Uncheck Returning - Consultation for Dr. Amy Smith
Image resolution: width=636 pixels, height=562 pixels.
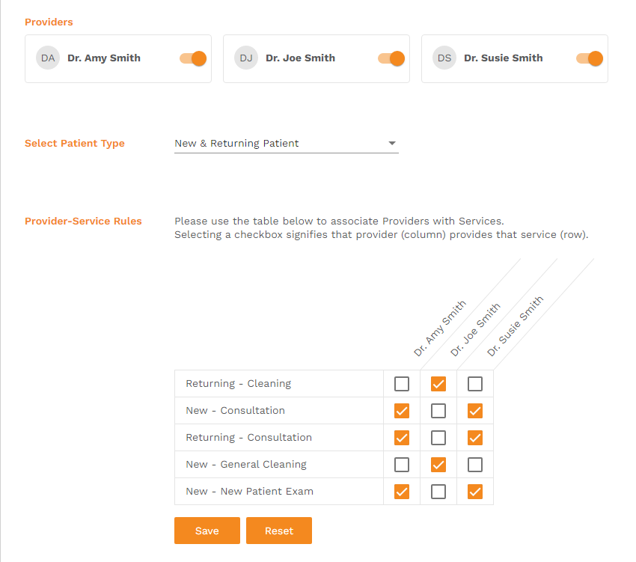402,438
